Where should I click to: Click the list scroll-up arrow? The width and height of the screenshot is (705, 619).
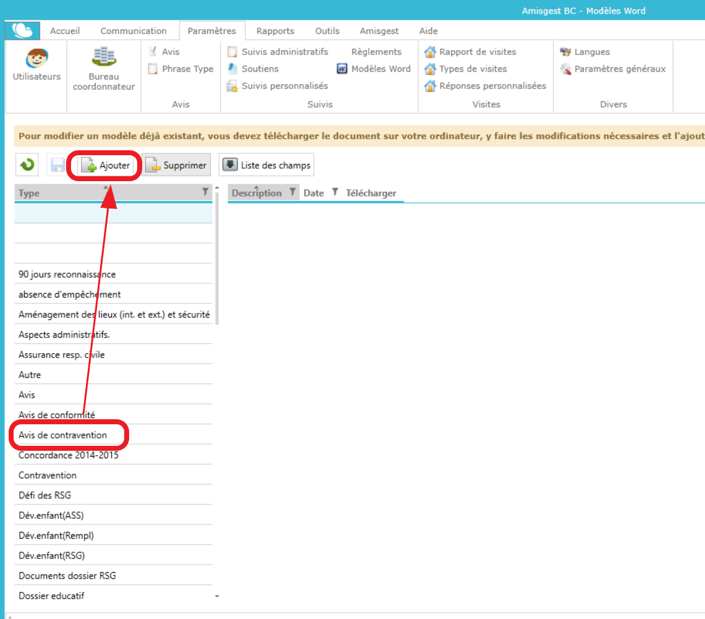click(x=217, y=187)
